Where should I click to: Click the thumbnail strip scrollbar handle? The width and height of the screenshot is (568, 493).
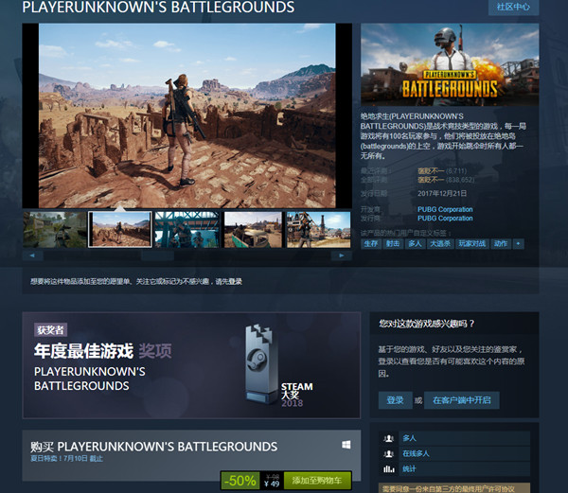pyautogui.click(x=157, y=255)
